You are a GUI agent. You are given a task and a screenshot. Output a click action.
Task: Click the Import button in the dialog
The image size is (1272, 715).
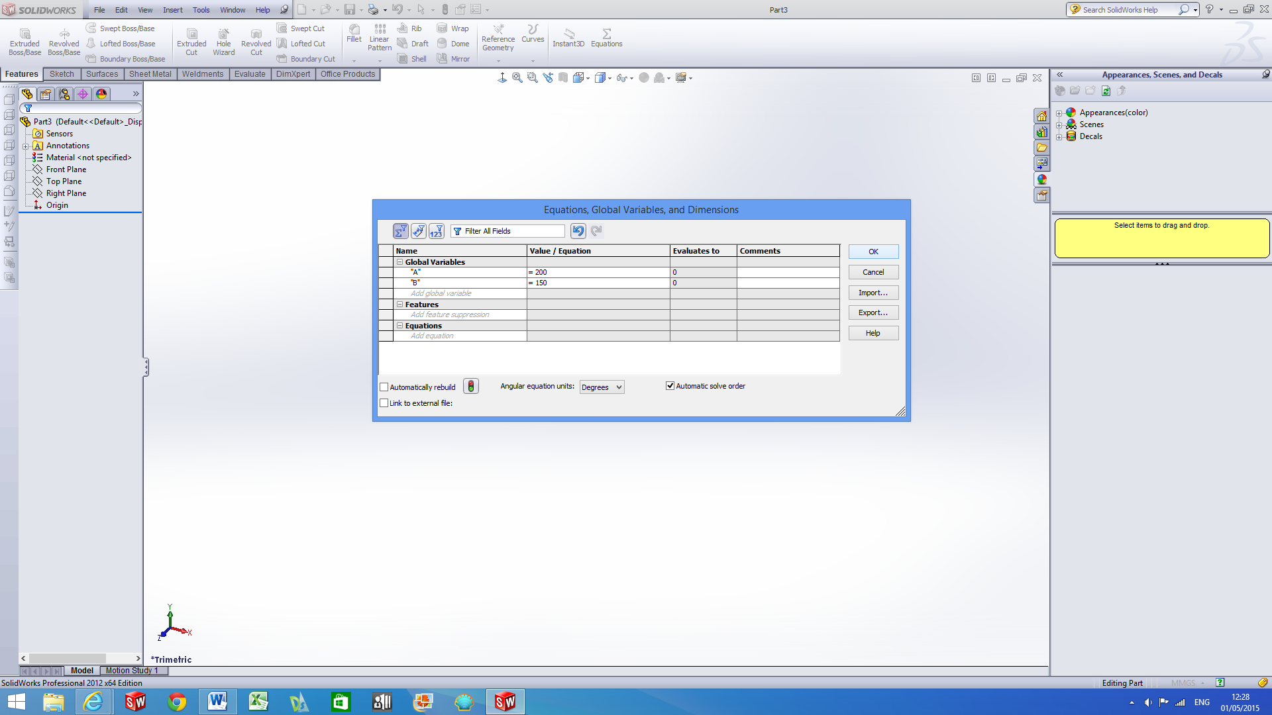click(x=873, y=293)
